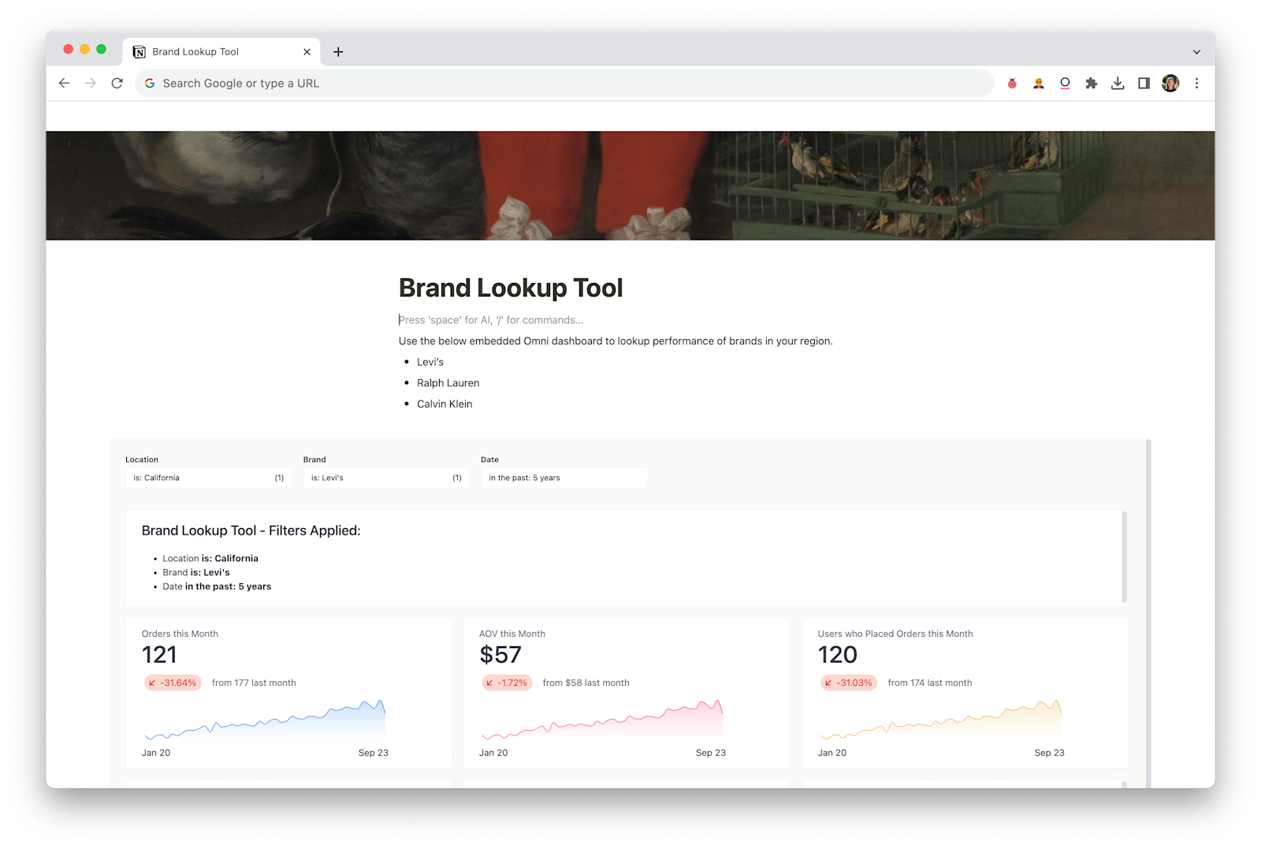This screenshot has width=1261, height=849.
Task: Click the forward navigation arrow
Action: click(91, 83)
